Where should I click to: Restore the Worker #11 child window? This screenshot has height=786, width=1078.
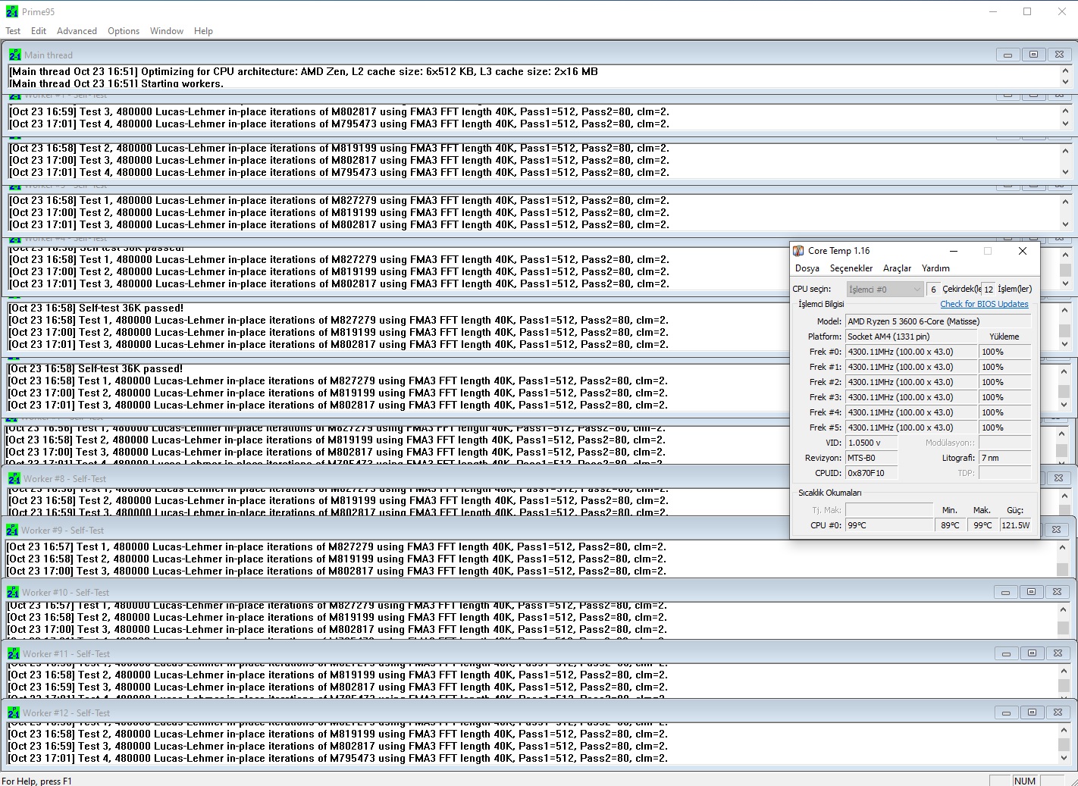tap(1033, 653)
